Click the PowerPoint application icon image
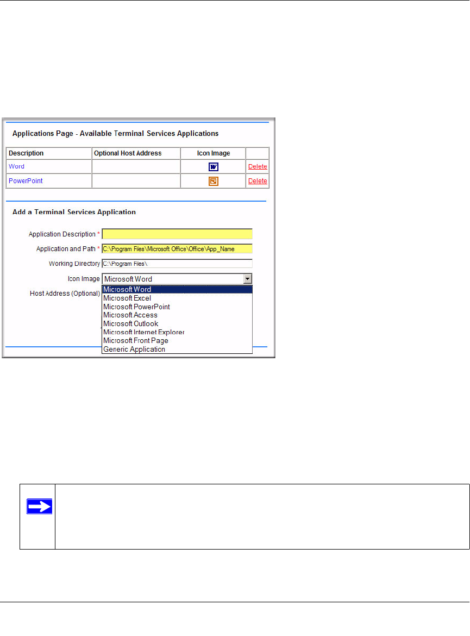 [x=214, y=182]
